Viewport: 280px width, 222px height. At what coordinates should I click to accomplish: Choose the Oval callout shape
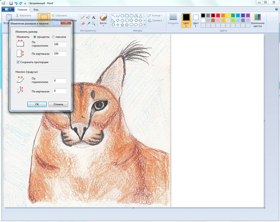(x=136, y=25)
